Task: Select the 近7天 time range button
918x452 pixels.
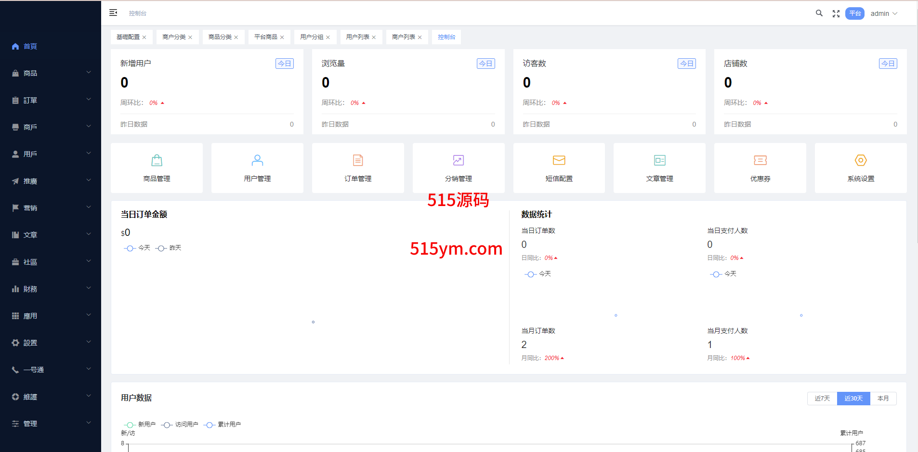Action: pos(822,399)
